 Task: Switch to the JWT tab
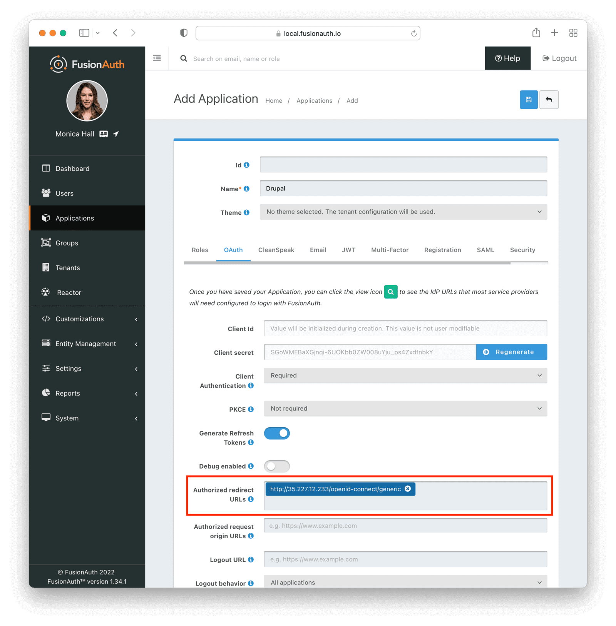[x=348, y=250]
